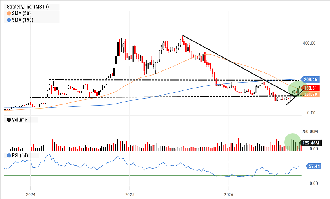This screenshot has width=330, height=199.
Task: Click the 400.00 price axis label
Action: tap(309, 43)
